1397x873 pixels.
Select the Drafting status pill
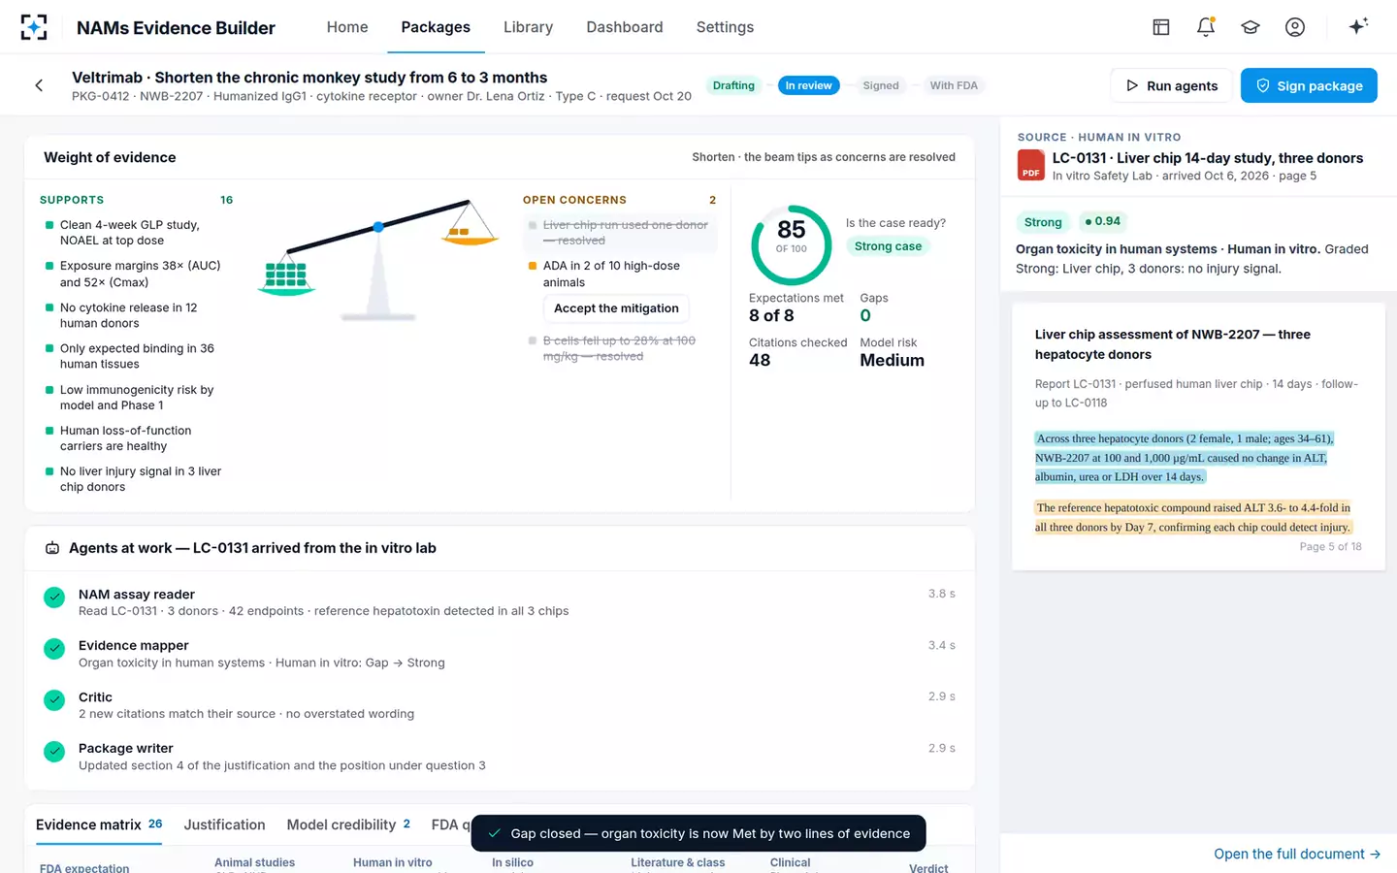[x=733, y=85]
